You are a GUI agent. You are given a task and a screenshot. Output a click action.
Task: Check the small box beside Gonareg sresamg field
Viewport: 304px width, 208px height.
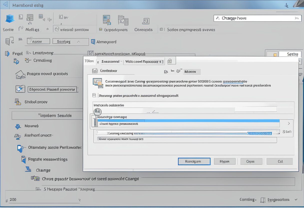pos(97,133)
